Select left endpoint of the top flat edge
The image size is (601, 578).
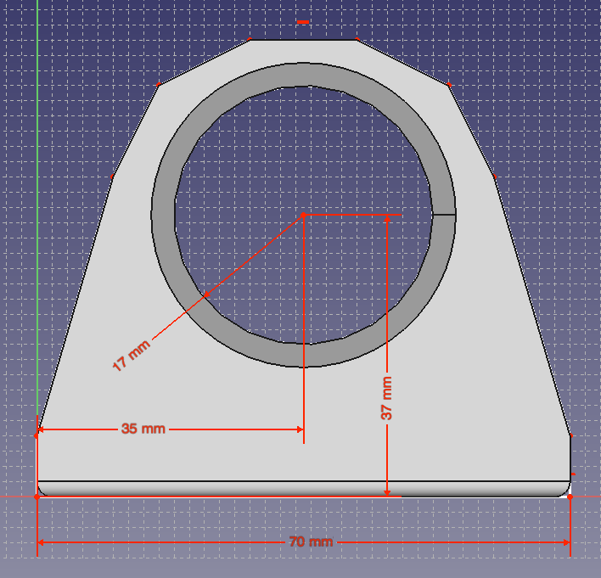click(x=250, y=39)
